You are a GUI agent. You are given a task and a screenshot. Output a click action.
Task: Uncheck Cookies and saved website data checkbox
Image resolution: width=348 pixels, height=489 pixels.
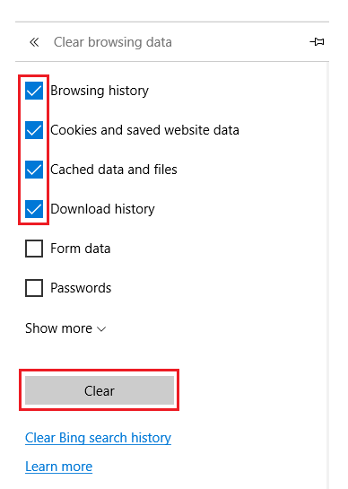[x=34, y=130]
